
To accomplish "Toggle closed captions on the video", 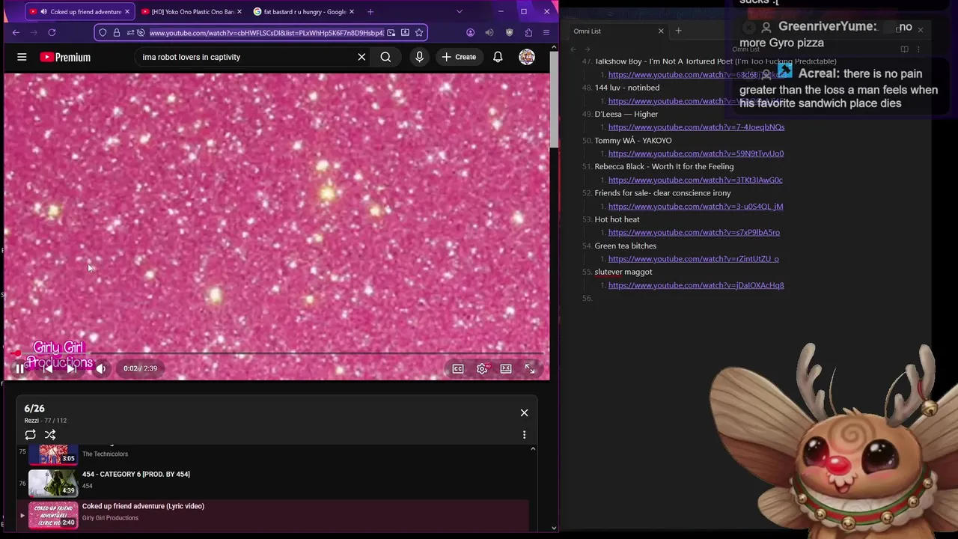I will 458,368.
